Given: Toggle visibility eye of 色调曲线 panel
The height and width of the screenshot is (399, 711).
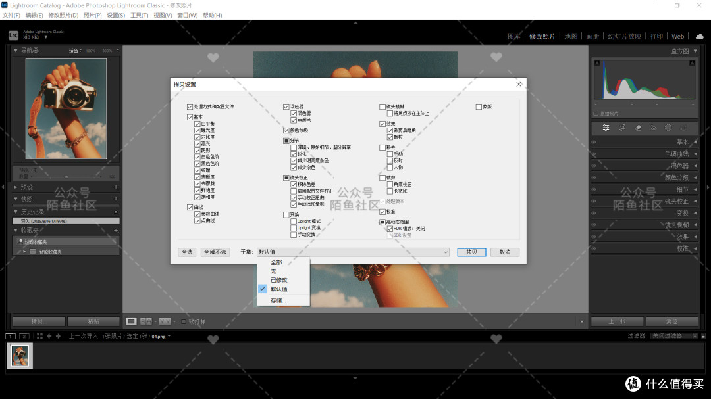Looking at the screenshot, I should 594,154.
